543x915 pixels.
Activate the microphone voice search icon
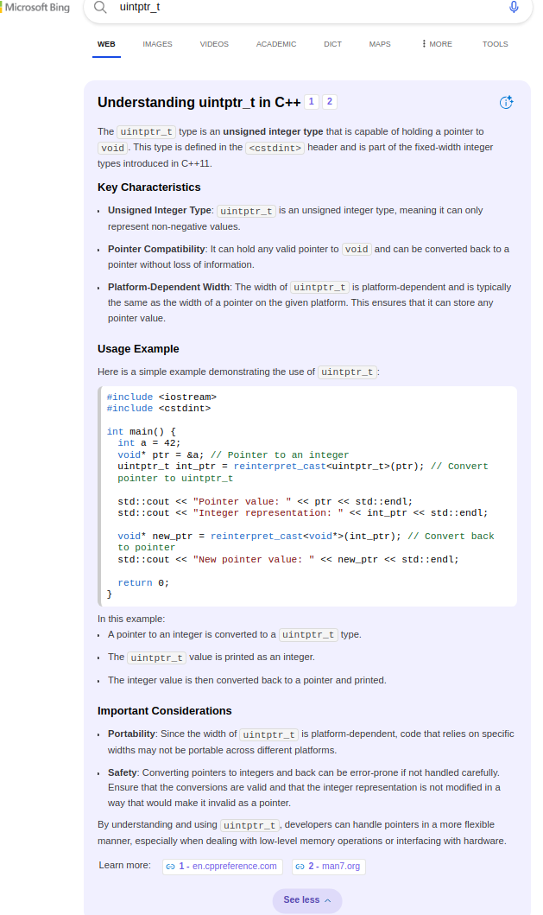514,7
